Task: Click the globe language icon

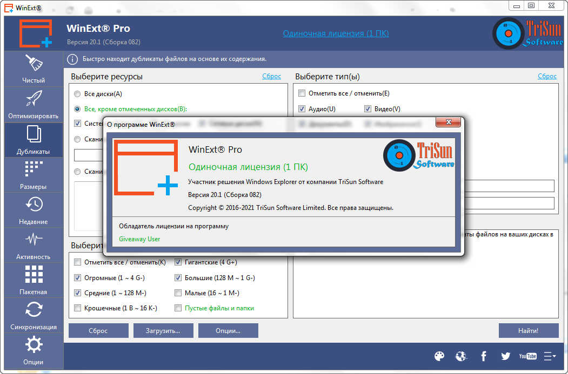Action: click(x=461, y=356)
